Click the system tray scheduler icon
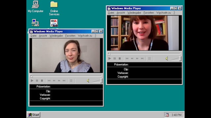The image size is (211, 118). 167,115
